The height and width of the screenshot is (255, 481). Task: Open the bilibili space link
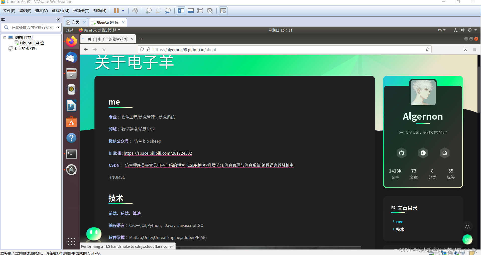coord(158,153)
